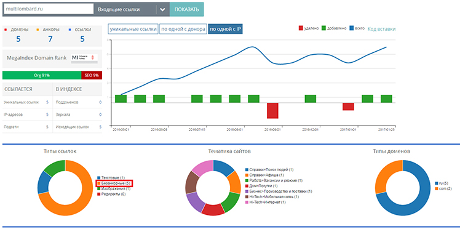
Task: Toggle the уникальные ссылки chart mode
Action: [x=133, y=29]
